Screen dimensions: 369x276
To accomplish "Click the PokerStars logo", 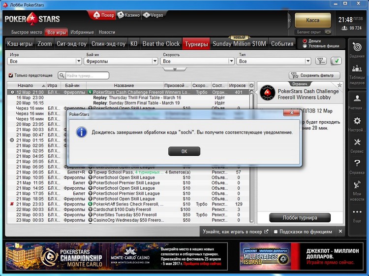I will [x=32, y=19].
